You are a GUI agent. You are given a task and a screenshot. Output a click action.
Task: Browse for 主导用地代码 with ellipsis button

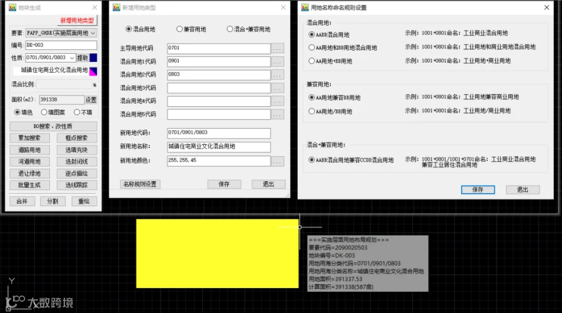277,48
